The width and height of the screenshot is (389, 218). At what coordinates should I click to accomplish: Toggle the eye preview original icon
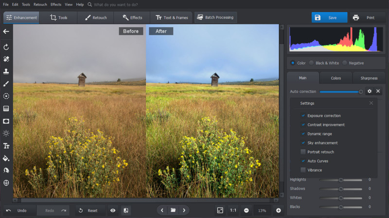113,210
